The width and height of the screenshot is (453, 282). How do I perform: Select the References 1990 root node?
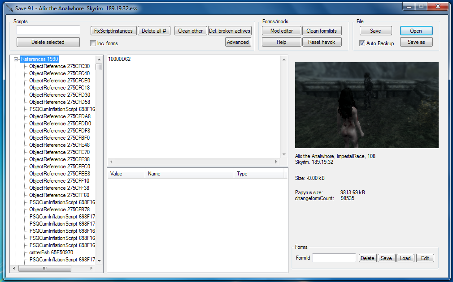[x=39, y=59]
